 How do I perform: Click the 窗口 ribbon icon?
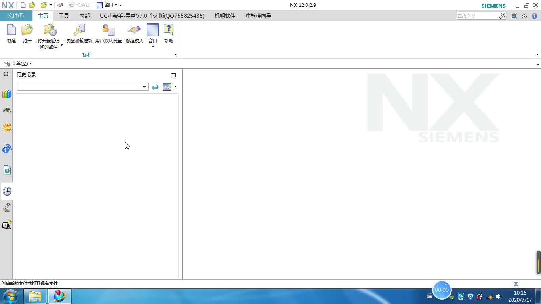tap(152, 30)
